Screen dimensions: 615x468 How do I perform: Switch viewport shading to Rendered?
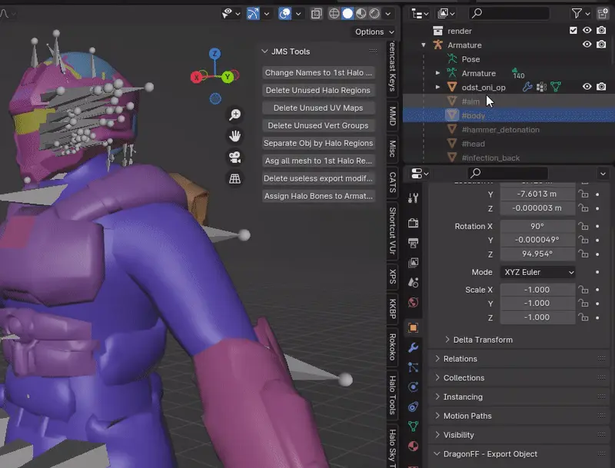(374, 13)
